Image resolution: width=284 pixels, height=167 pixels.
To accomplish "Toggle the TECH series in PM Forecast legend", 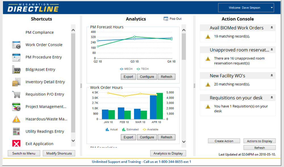I will point(143,69).
